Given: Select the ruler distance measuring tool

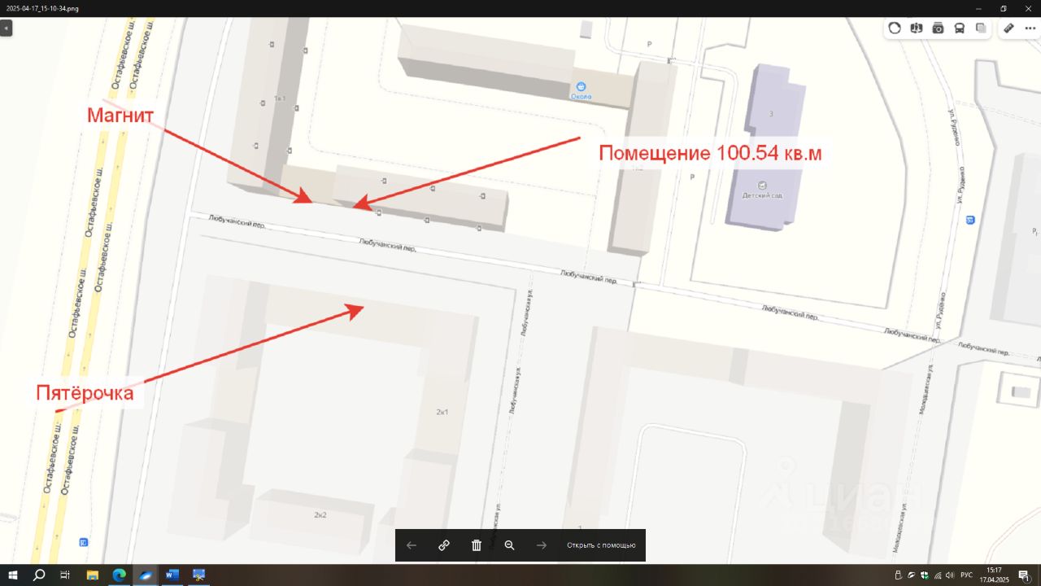Looking at the screenshot, I should [x=1008, y=28].
